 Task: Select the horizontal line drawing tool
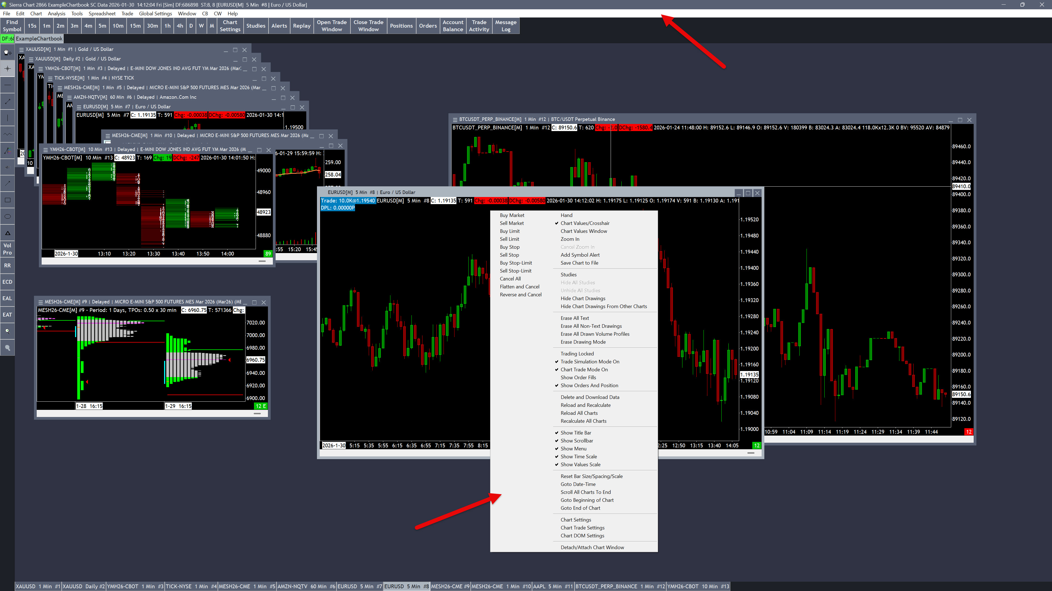(7, 85)
